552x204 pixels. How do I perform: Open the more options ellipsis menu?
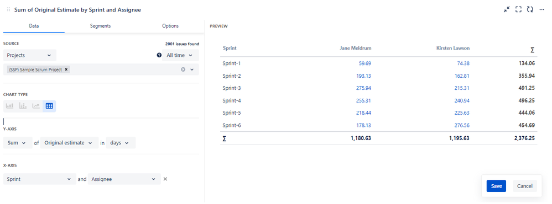click(x=542, y=10)
